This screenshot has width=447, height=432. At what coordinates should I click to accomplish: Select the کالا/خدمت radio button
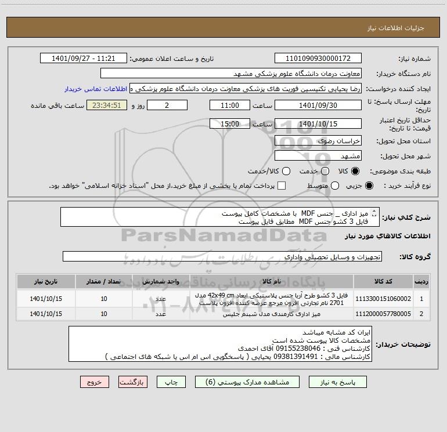click(286, 171)
